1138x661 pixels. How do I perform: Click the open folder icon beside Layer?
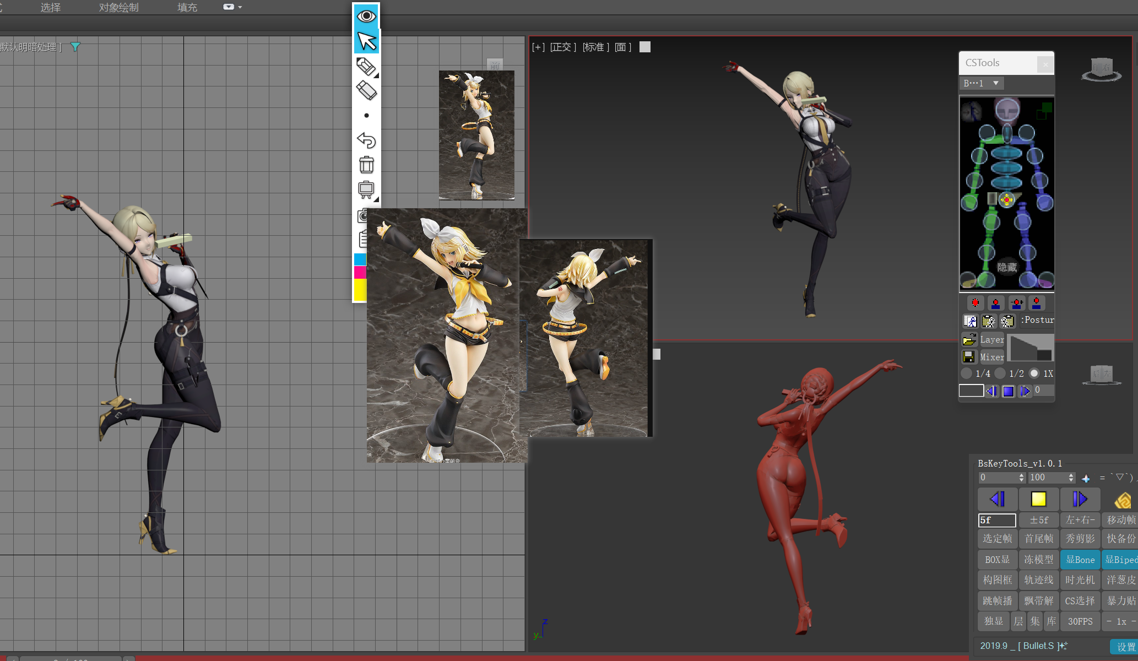(x=969, y=339)
